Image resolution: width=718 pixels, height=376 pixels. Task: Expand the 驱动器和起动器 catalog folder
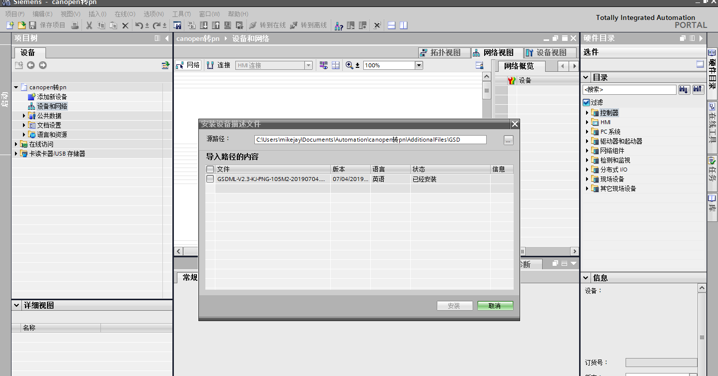[x=587, y=141]
